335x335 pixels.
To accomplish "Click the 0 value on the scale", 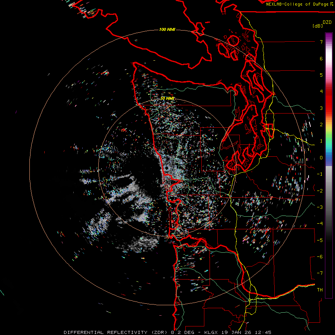I will (321, 158).
